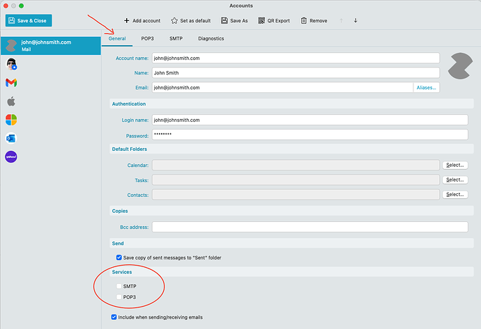This screenshot has height=329, width=481.
Task: Enable the POP3 service checkbox
Action: coord(119,297)
